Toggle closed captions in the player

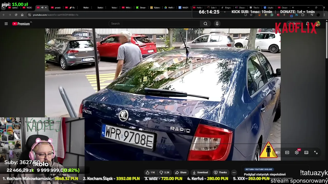pos(287,153)
